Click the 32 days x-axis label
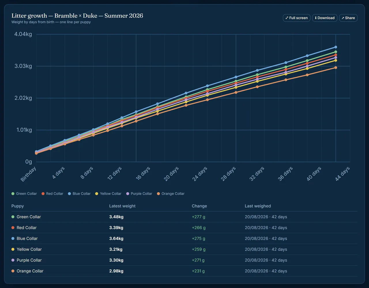The height and width of the screenshot is (288, 369). pos(257,174)
